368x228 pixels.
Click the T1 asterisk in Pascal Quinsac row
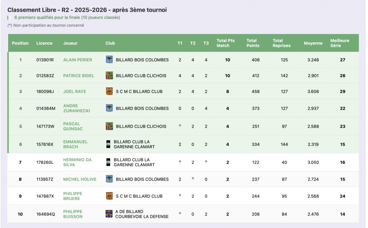click(x=180, y=126)
